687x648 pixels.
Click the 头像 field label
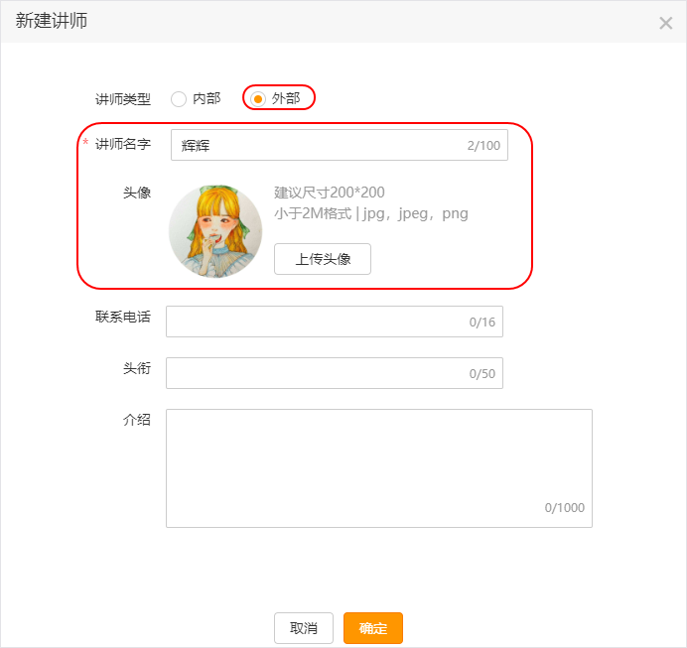pos(137,193)
